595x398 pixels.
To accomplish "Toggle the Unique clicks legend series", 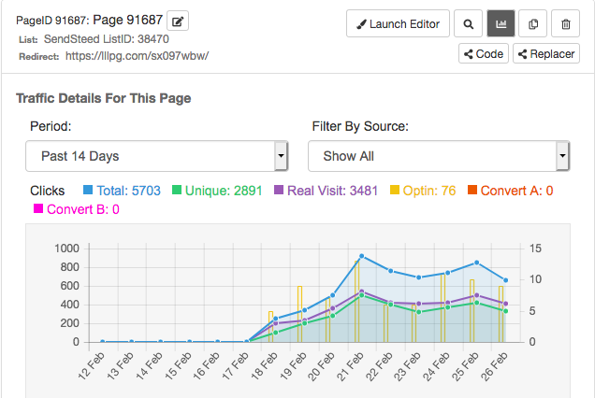I will pyautogui.click(x=222, y=191).
